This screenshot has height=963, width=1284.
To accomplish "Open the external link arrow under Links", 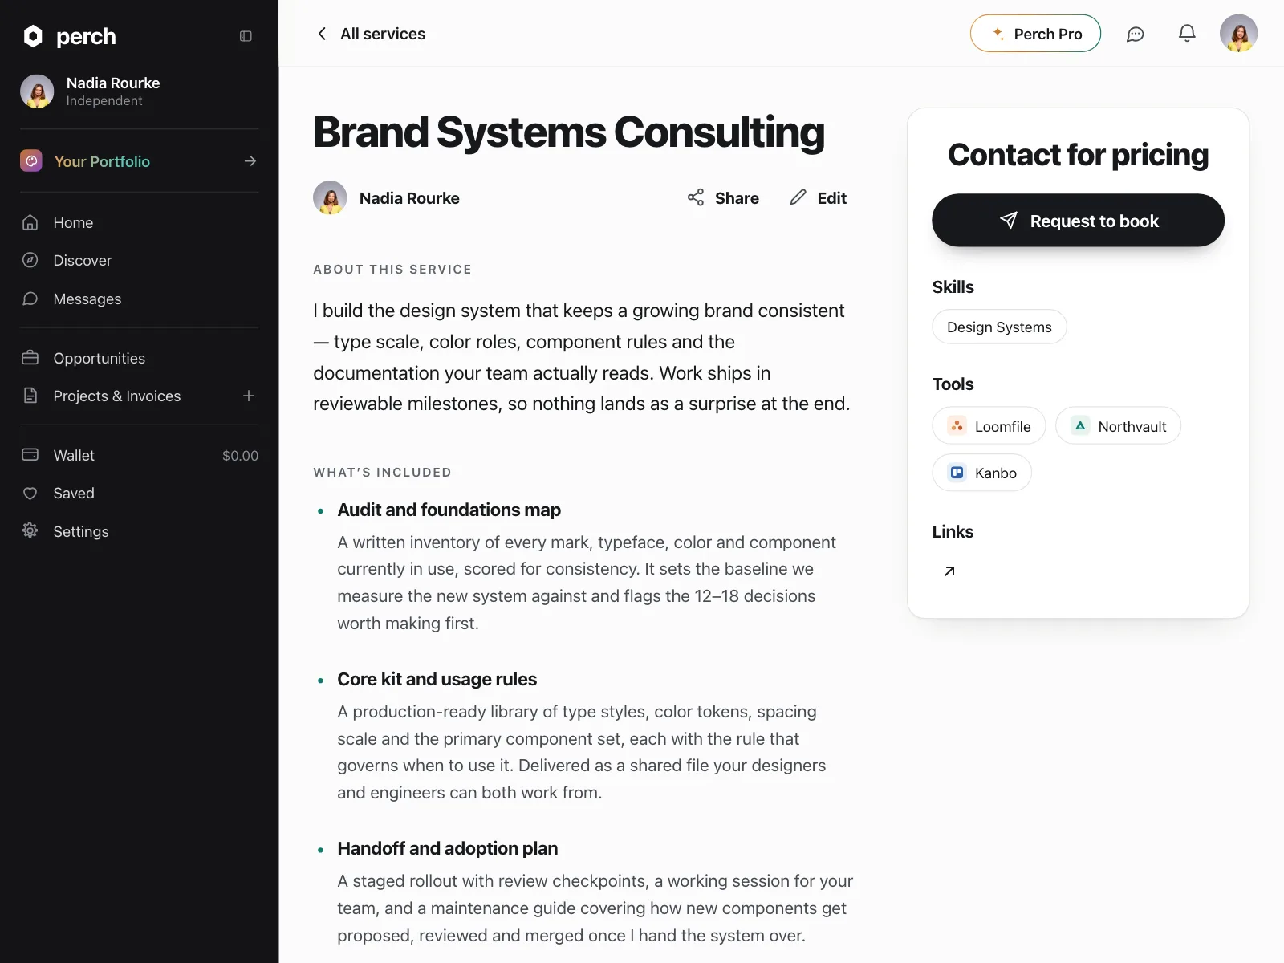I will (x=949, y=571).
